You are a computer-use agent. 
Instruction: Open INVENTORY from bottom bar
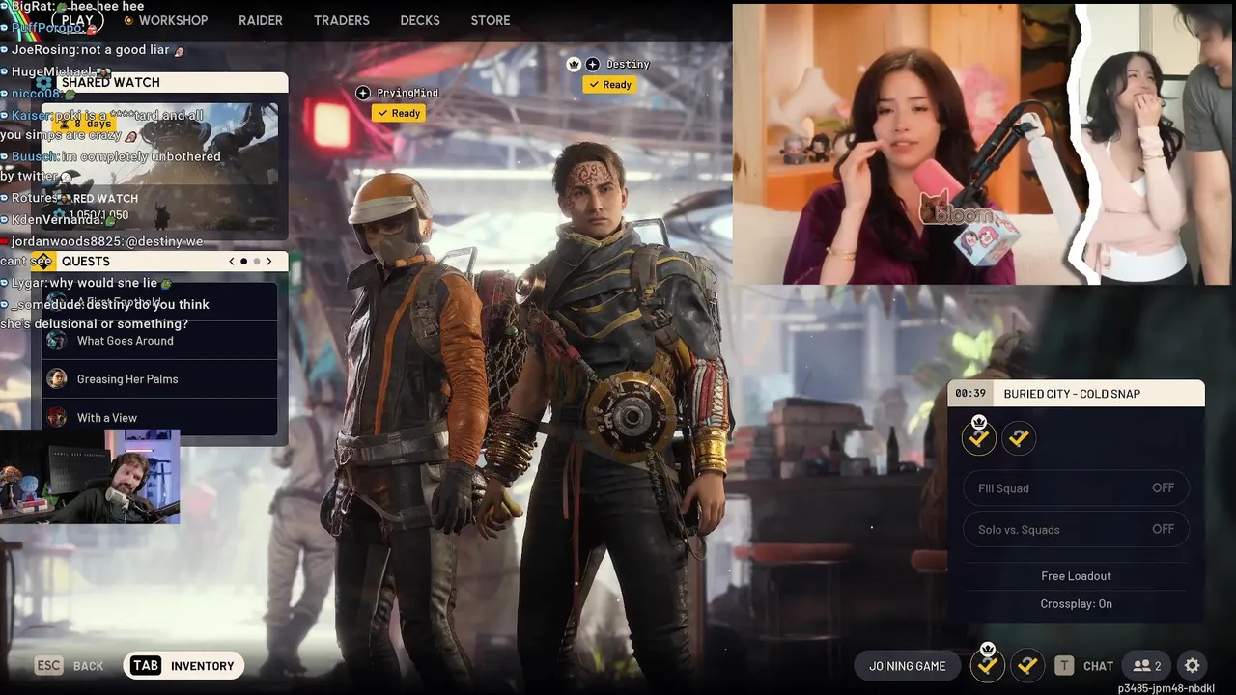click(x=202, y=666)
